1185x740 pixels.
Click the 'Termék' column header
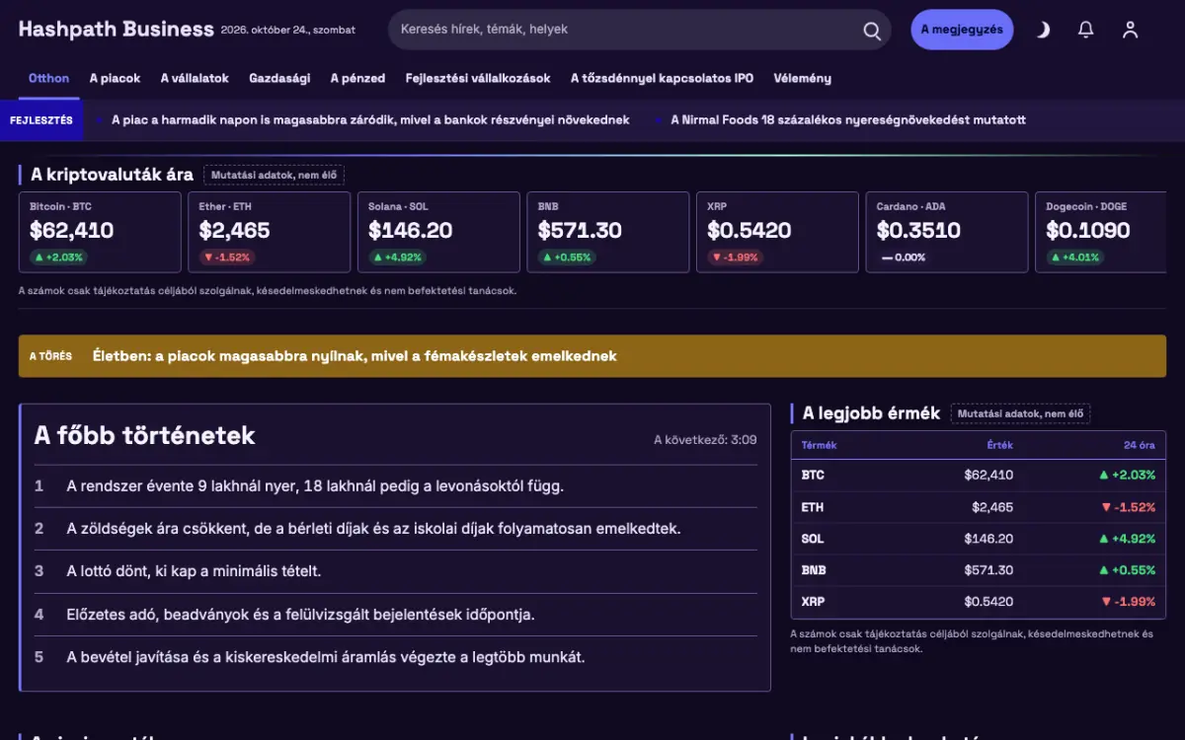pyautogui.click(x=819, y=445)
